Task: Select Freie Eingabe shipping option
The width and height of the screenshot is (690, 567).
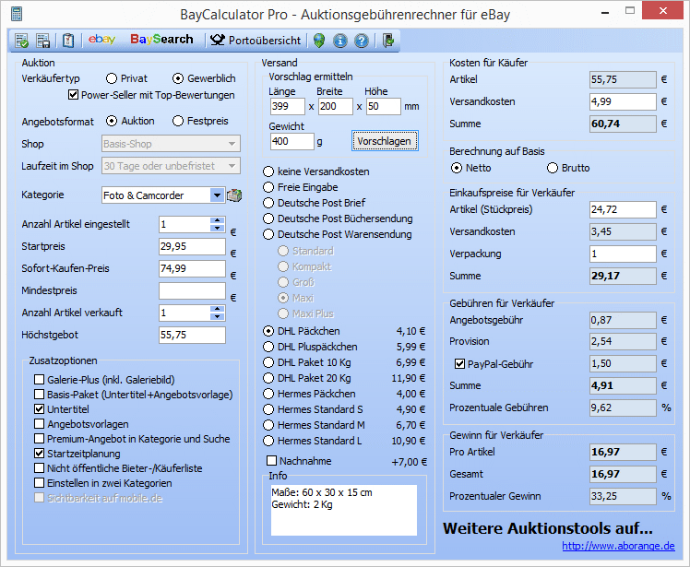Action: click(x=301, y=187)
